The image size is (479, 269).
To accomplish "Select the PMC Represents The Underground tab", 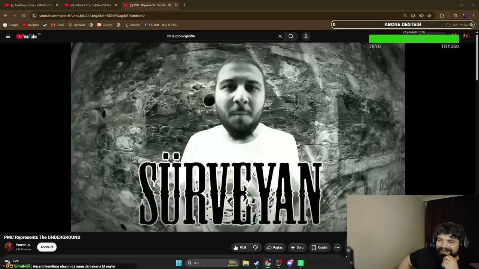I will (146, 5).
